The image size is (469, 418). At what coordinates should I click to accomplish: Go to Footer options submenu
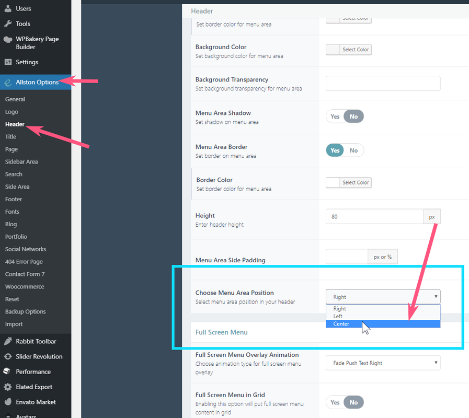14,199
